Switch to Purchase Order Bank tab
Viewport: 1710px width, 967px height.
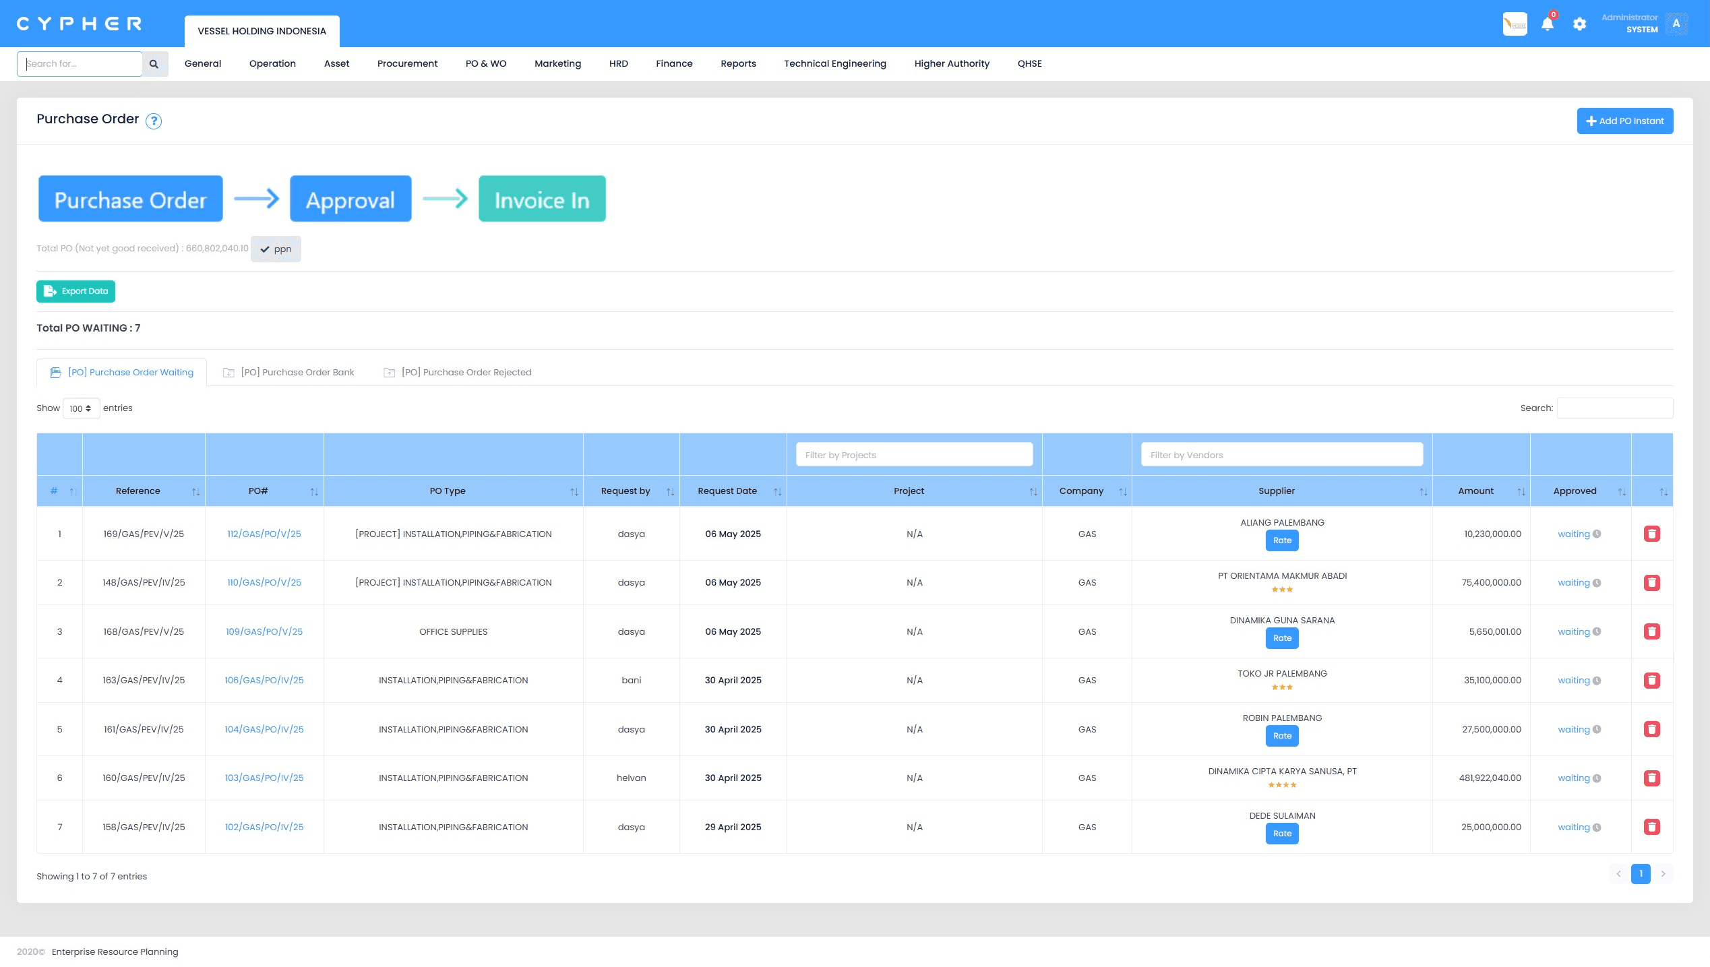pos(288,373)
